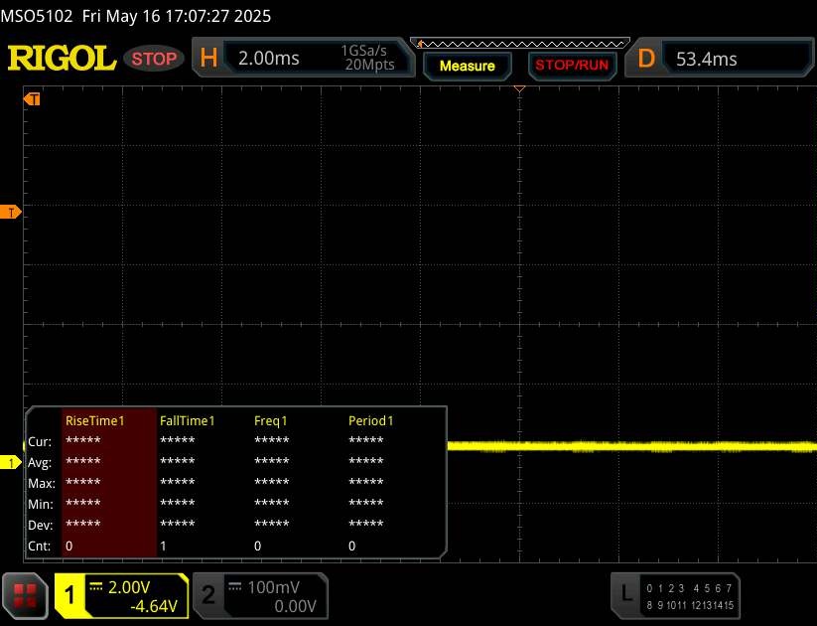Click channel 2 offset 0.00V
The image size is (817, 626).
tap(296, 606)
